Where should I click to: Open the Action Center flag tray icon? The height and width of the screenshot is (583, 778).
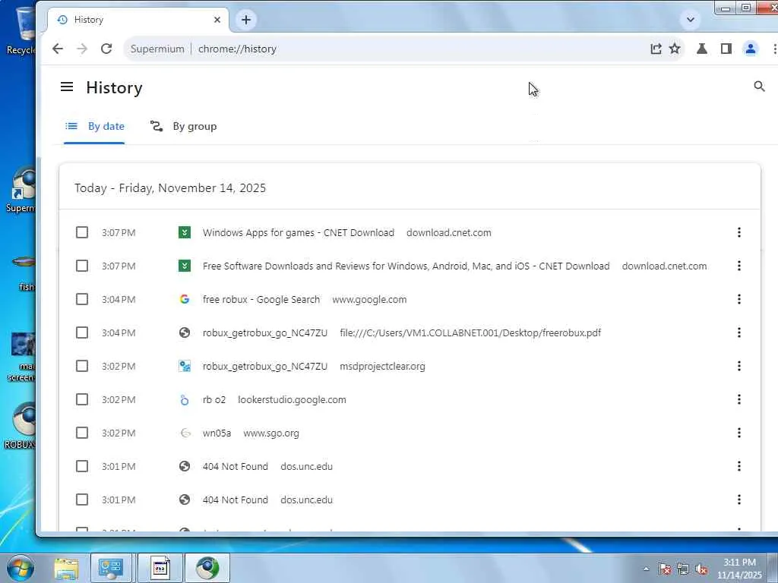click(664, 569)
